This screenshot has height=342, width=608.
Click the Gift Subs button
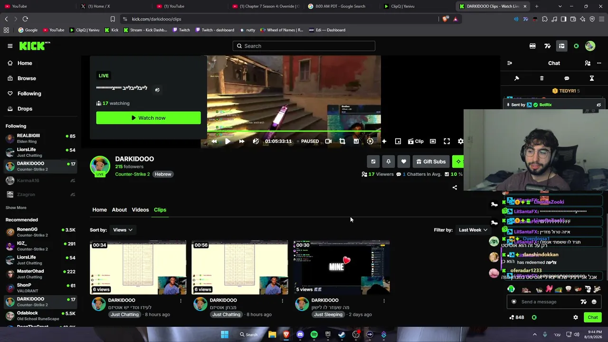click(x=431, y=161)
